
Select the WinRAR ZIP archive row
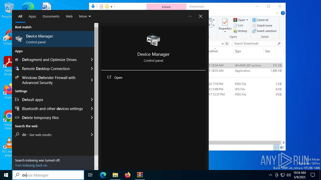click(x=246, y=65)
